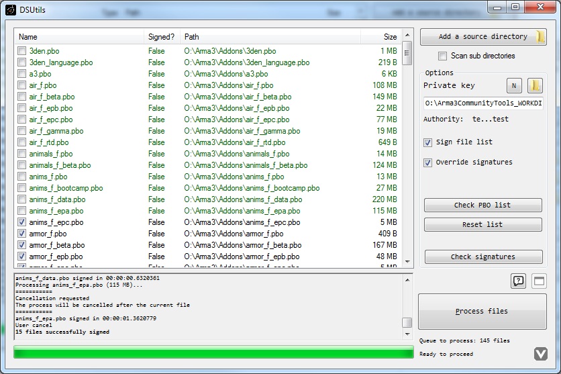The height and width of the screenshot is (374, 561).
Task: Click the Check PBO list button
Action: (x=482, y=205)
